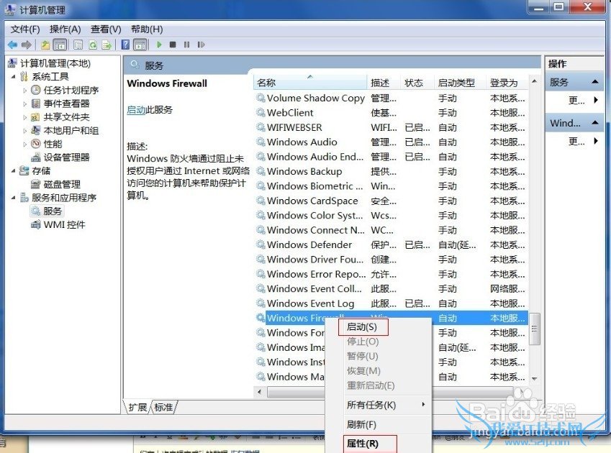Select the Windows Defender service row
The width and height of the screenshot is (611, 453).
click(391, 244)
